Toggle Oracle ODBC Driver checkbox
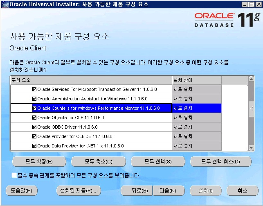 pyautogui.click(x=34, y=127)
